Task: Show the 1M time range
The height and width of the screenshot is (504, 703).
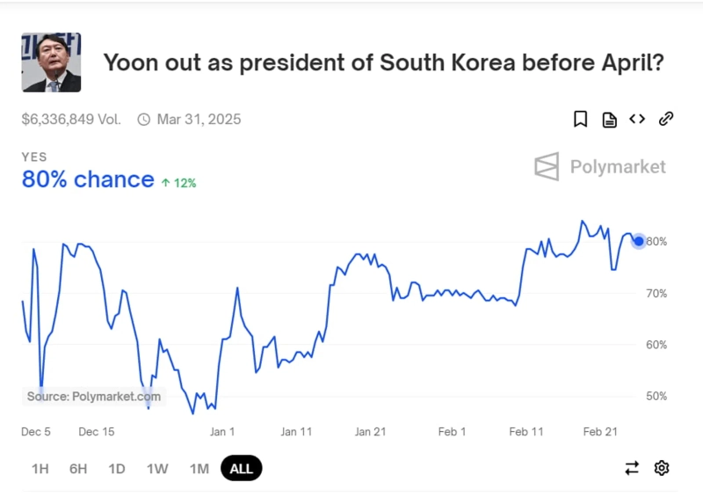Action: 199,469
